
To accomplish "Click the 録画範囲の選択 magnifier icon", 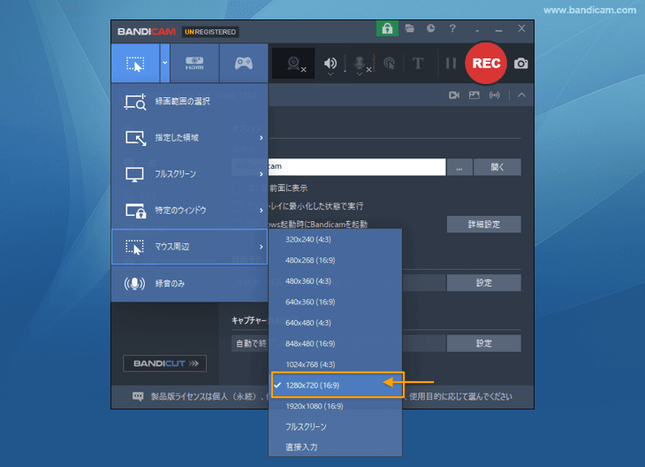I will click(x=135, y=102).
